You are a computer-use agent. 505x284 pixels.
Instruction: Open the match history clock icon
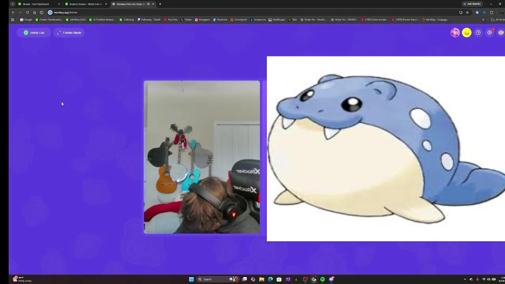478,33
